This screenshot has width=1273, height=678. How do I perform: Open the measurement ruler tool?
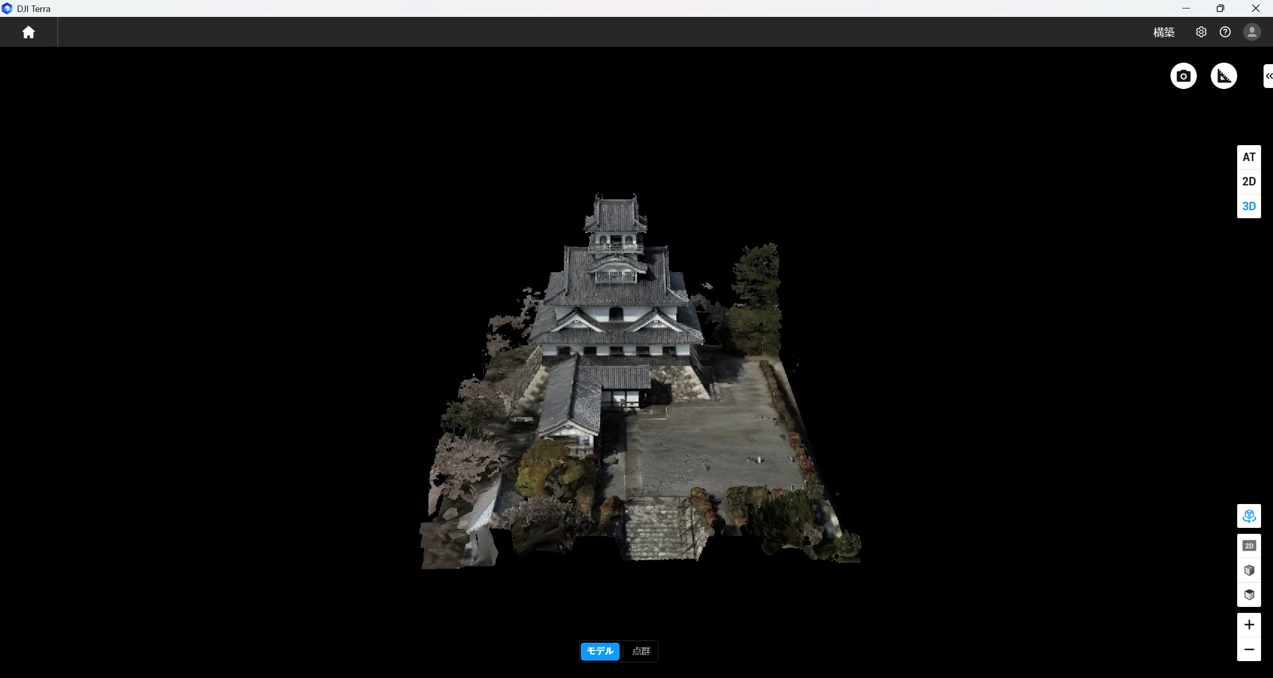[1223, 76]
